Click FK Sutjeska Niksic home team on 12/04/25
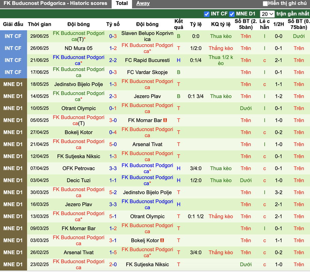The height and width of the screenshot is (272, 310). pyautogui.click(x=79, y=156)
